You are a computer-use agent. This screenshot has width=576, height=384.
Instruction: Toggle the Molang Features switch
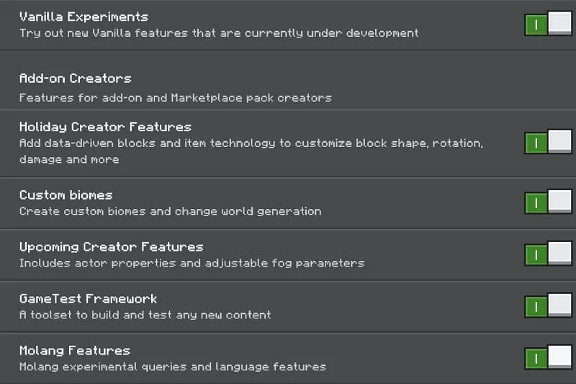pyautogui.click(x=548, y=358)
